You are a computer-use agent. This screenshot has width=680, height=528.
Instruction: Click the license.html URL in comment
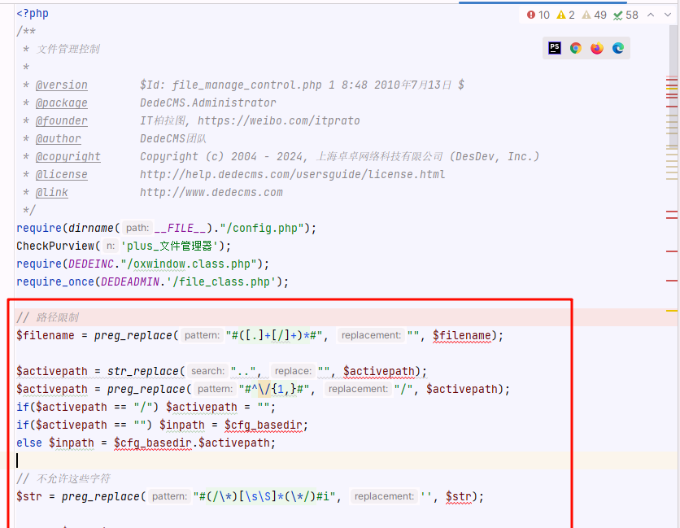pos(292,174)
